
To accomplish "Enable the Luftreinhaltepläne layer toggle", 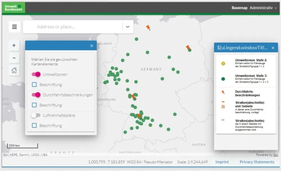I will (36, 115).
